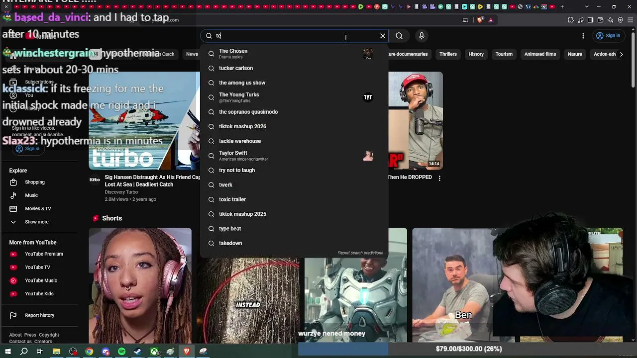This screenshot has height=358, width=637.
Task: Open Shopping in the Explore sidebar
Action: pos(39,182)
